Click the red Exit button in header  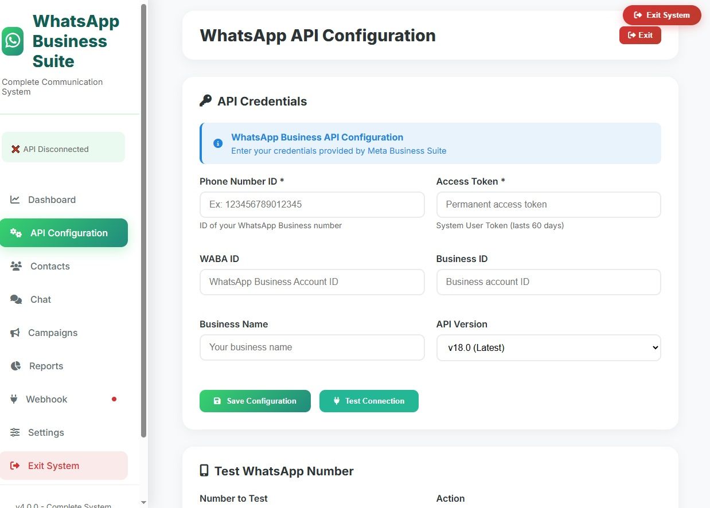click(x=640, y=35)
